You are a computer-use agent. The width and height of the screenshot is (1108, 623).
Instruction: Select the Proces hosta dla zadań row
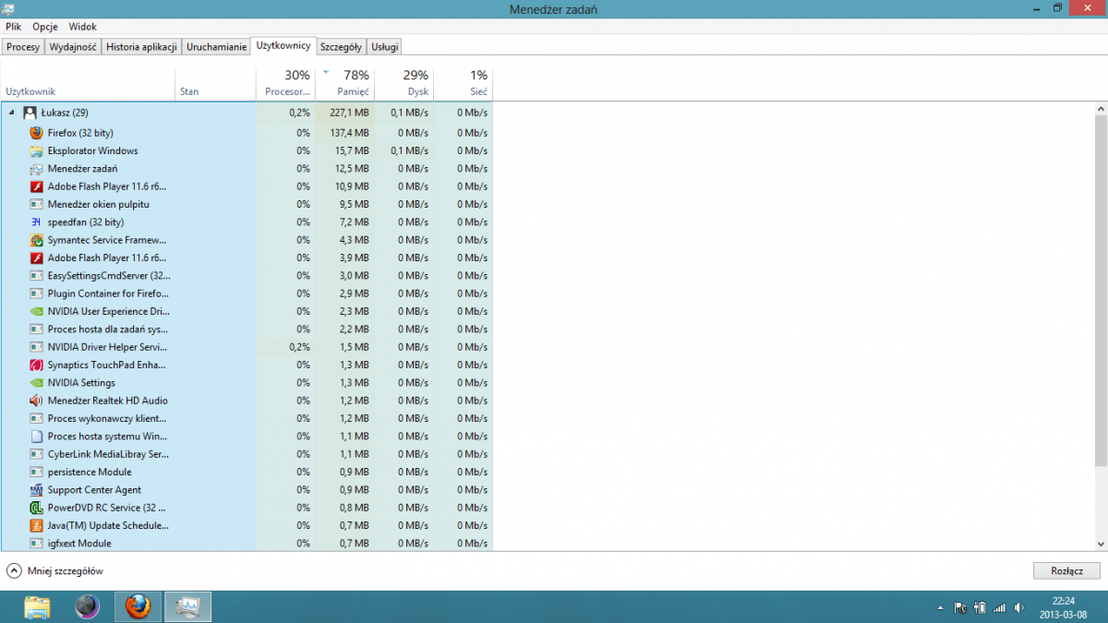pyautogui.click(x=247, y=329)
